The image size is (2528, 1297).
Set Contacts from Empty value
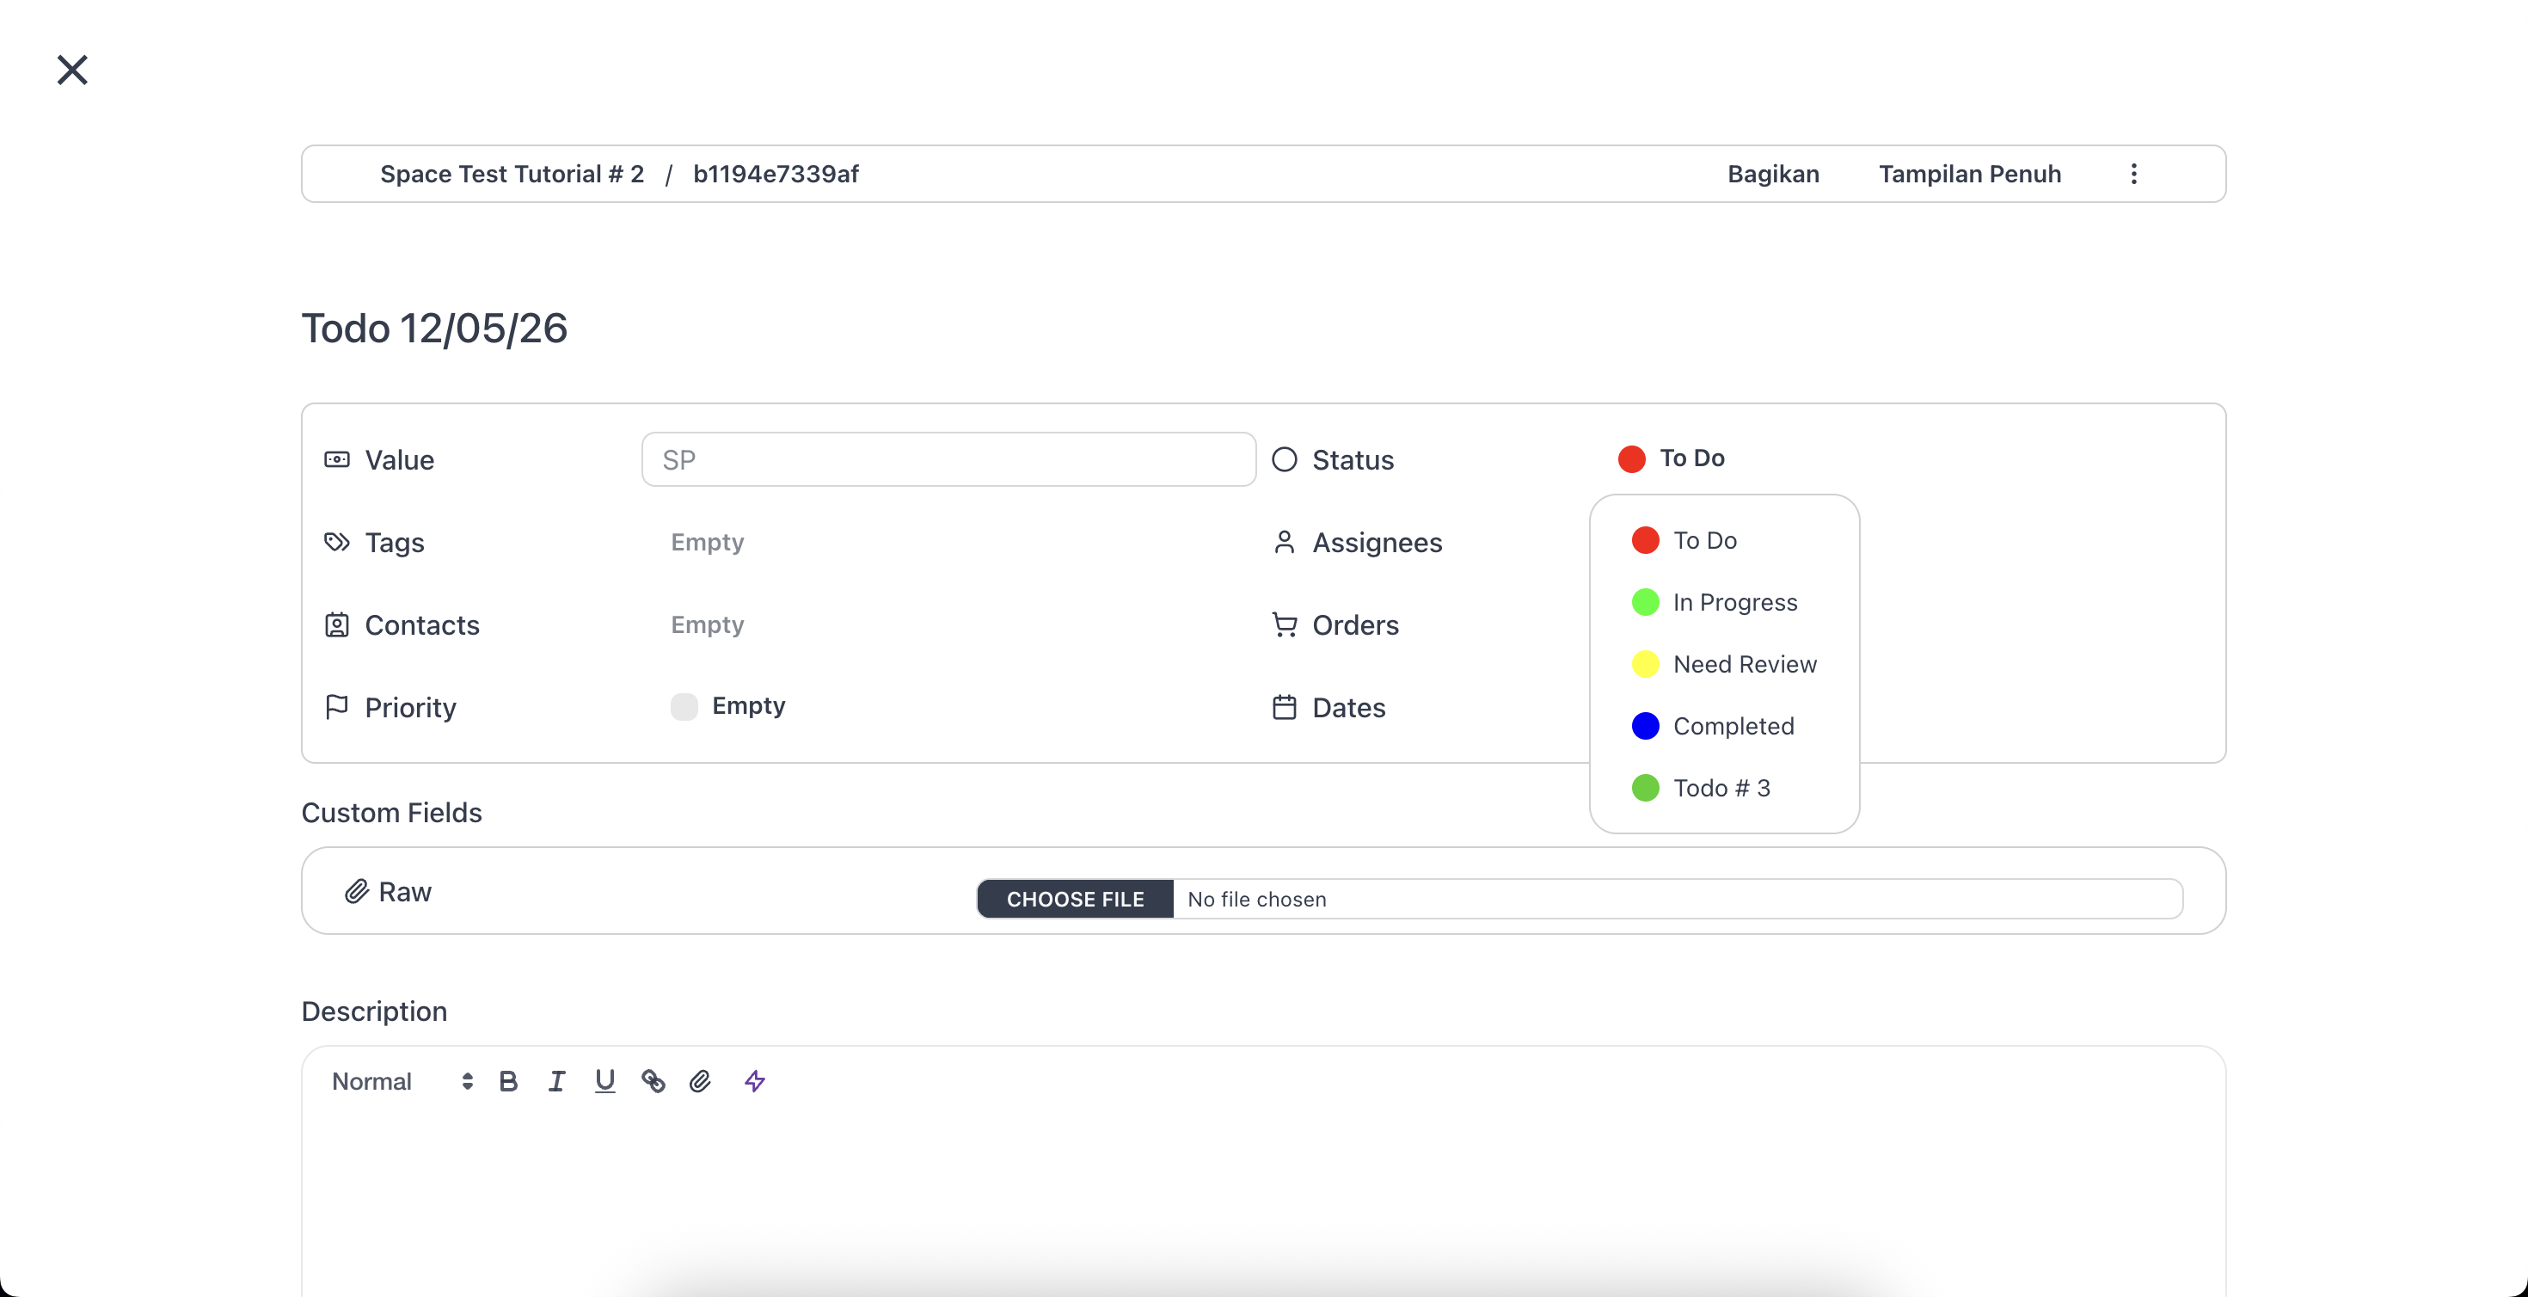707,624
